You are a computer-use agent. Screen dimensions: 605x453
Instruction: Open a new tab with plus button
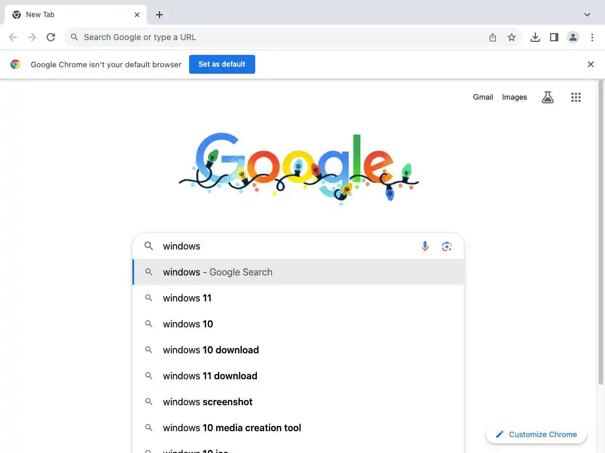tap(160, 15)
